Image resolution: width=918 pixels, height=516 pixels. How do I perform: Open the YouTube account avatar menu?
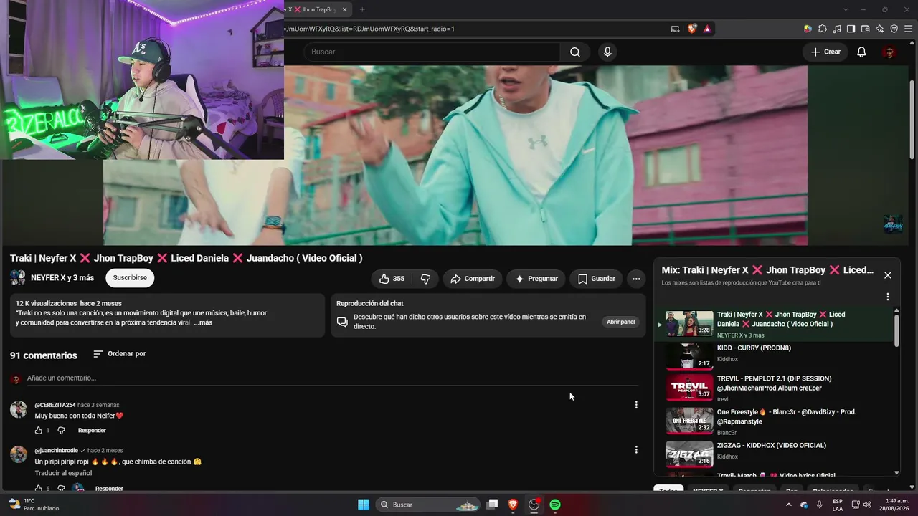click(x=889, y=52)
